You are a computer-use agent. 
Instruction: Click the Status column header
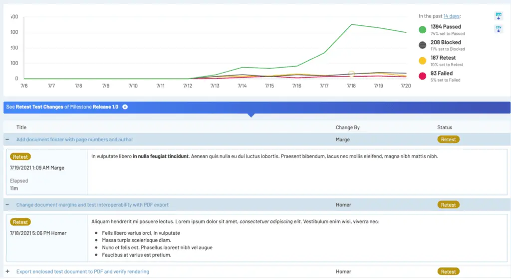click(445, 127)
